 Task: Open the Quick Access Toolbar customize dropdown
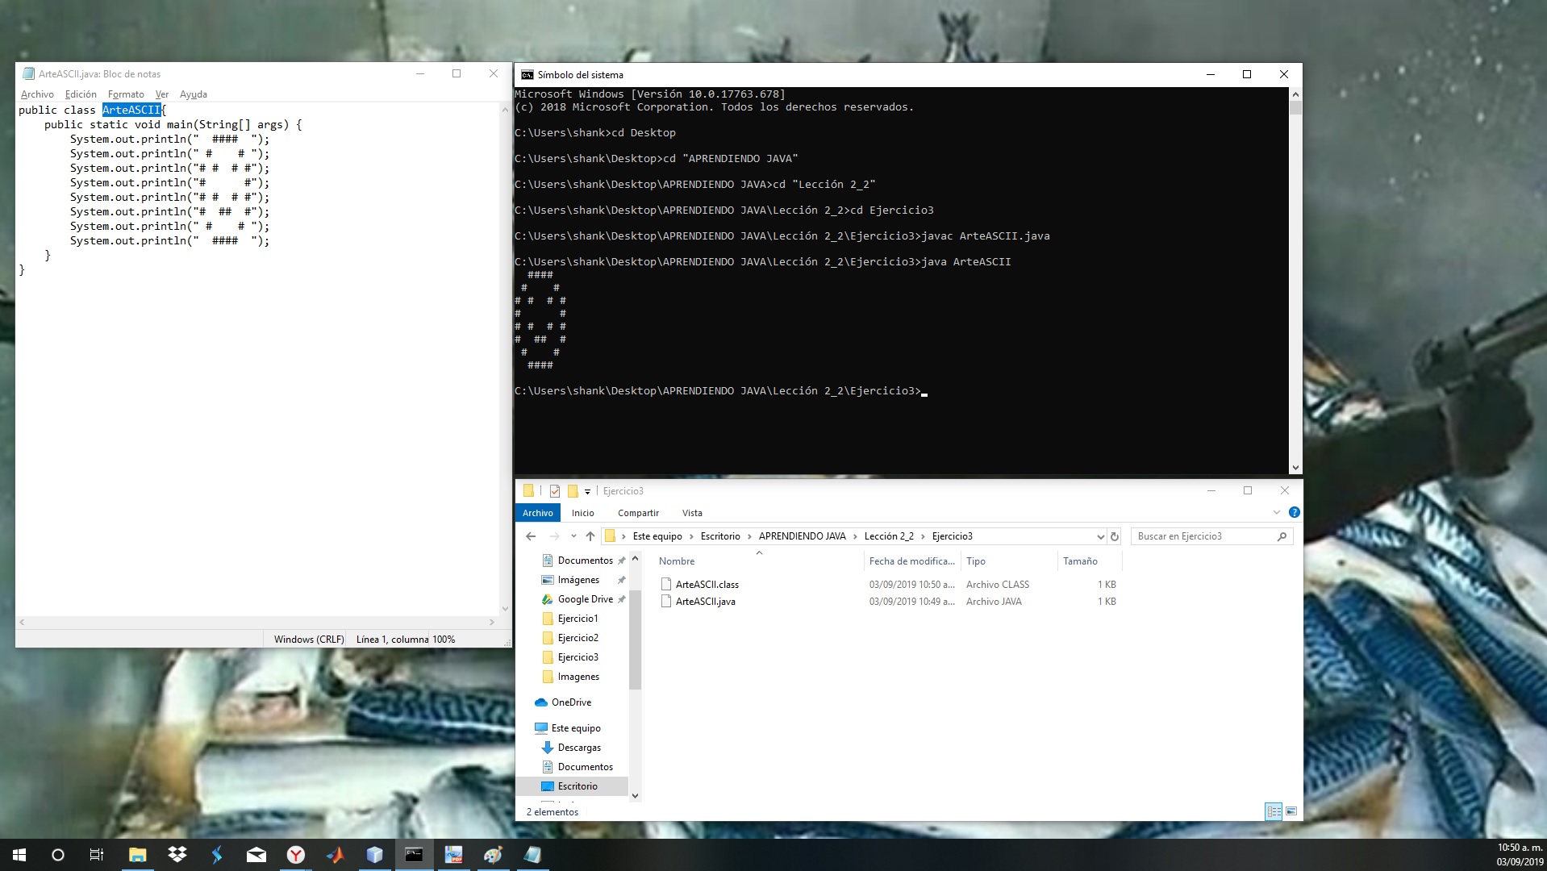(x=587, y=491)
